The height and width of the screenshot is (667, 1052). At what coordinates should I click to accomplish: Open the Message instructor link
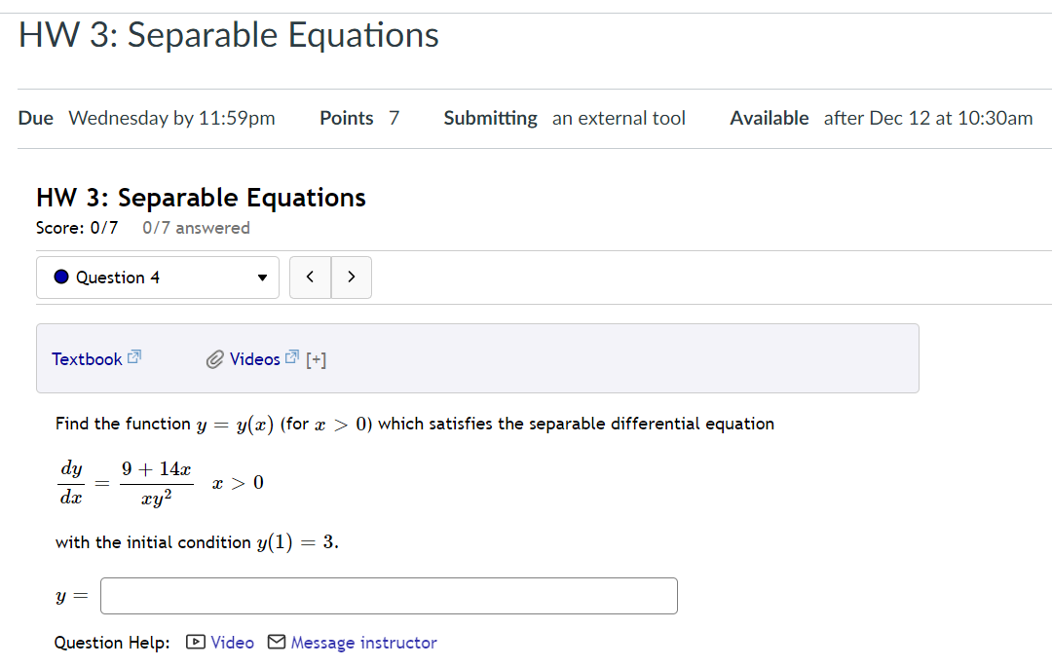(x=363, y=643)
